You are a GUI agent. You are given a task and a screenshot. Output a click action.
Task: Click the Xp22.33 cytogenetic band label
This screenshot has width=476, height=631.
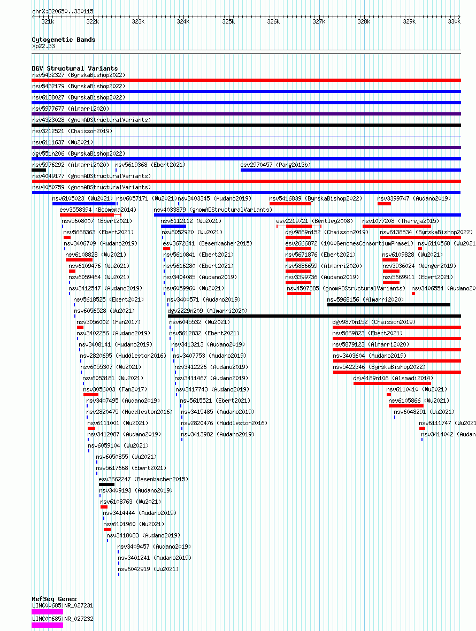point(43,47)
